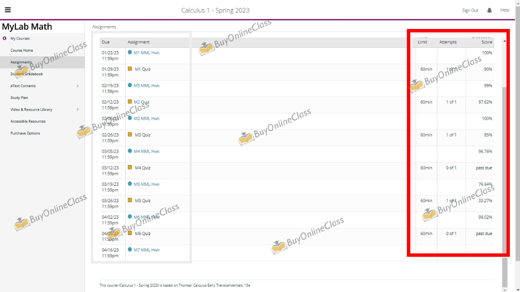This screenshot has height=292, width=520.
Task: Click the notifications bell icon
Action: [x=490, y=10]
